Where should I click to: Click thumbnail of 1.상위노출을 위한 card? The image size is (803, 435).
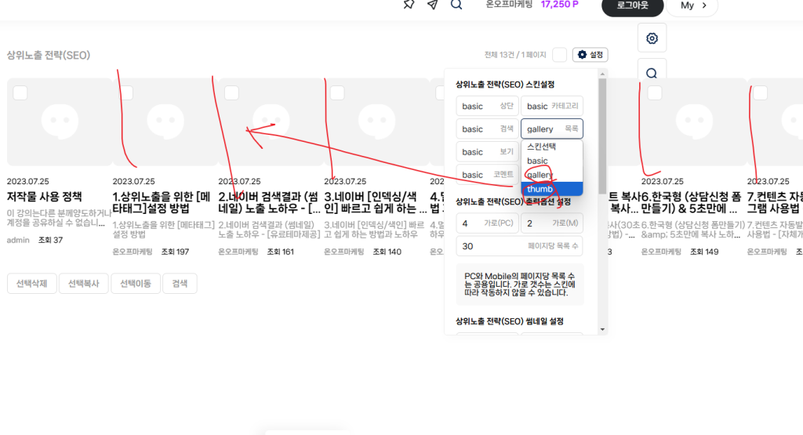point(165,121)
